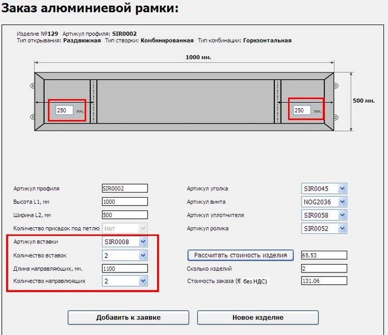Click the Новое изделие button
This screenshot has width=388, height=335.
258,318
